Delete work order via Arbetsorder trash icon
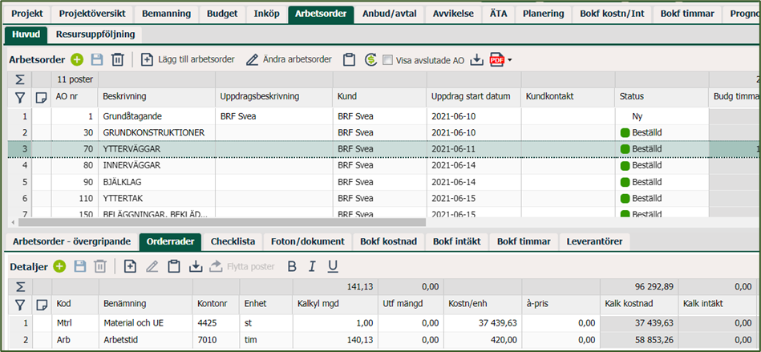761x352 pixels. pyautogui.click(x=117, y=59)
